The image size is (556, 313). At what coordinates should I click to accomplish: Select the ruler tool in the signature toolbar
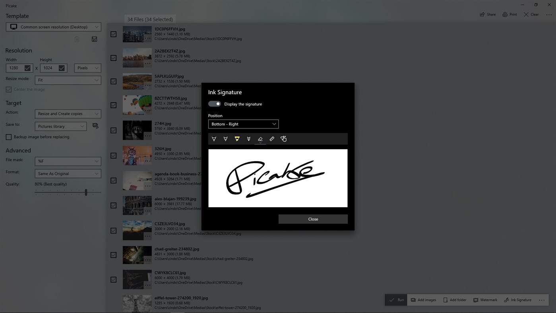click(272, 138)
